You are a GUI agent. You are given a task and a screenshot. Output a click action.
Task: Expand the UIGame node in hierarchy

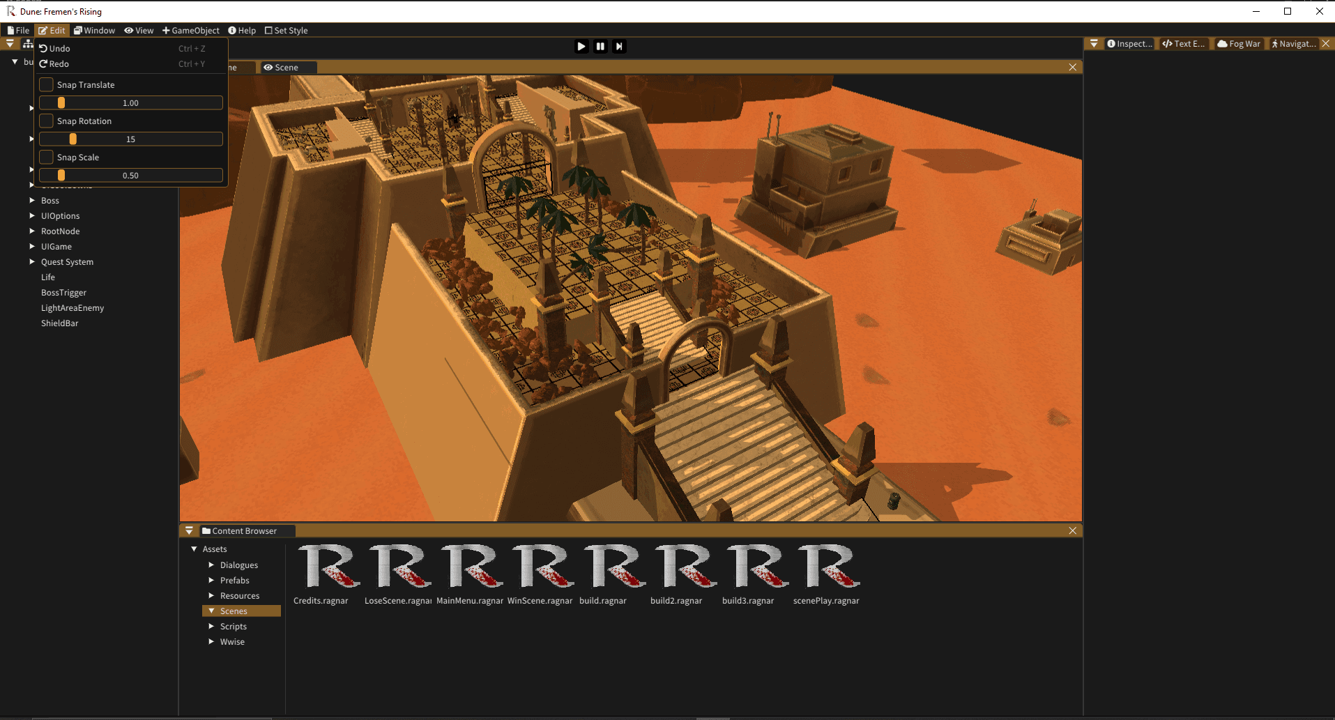click(32, 246)
